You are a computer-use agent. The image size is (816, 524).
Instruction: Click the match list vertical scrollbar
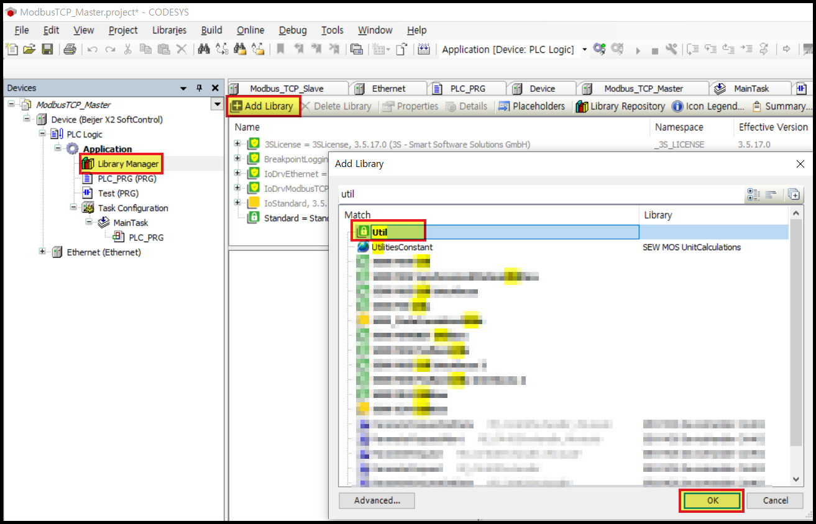point(795,346)
